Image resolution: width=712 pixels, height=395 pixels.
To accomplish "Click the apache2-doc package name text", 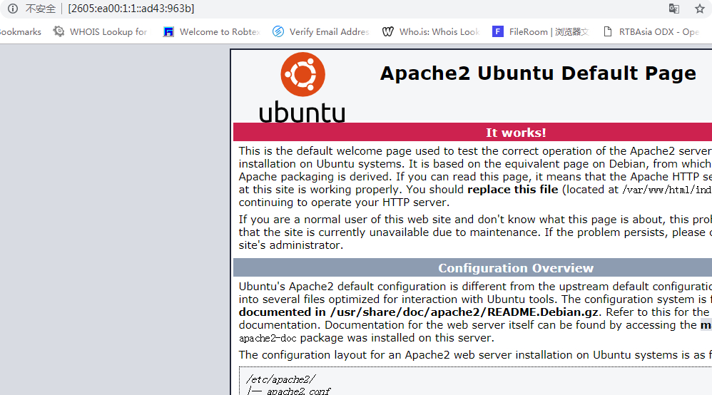I will point(268,338).
